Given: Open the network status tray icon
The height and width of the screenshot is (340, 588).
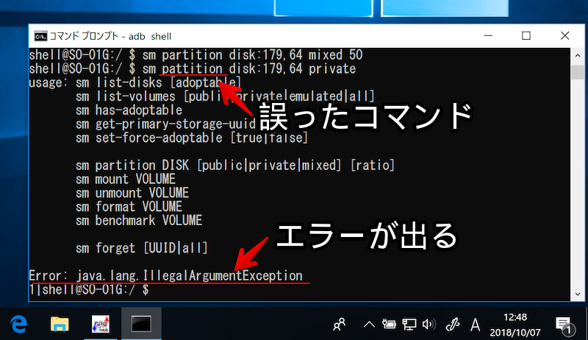Looking at the screenshot, I should tap(409, 323).
